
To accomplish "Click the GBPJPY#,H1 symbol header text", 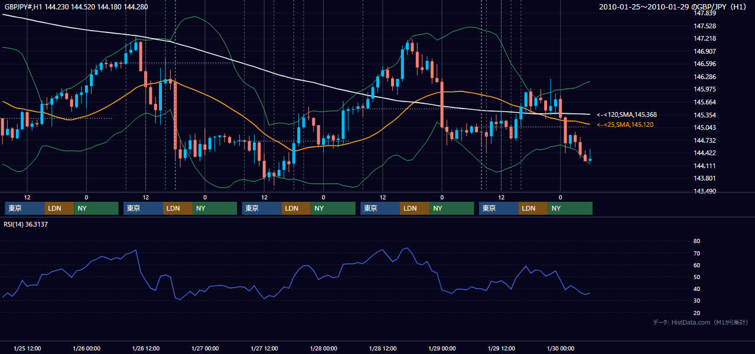I will (x=76, y=6).
